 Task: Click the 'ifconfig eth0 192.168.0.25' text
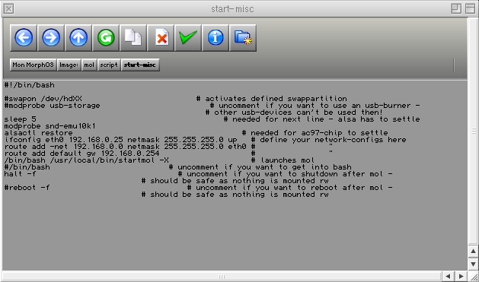coord(63,140)
